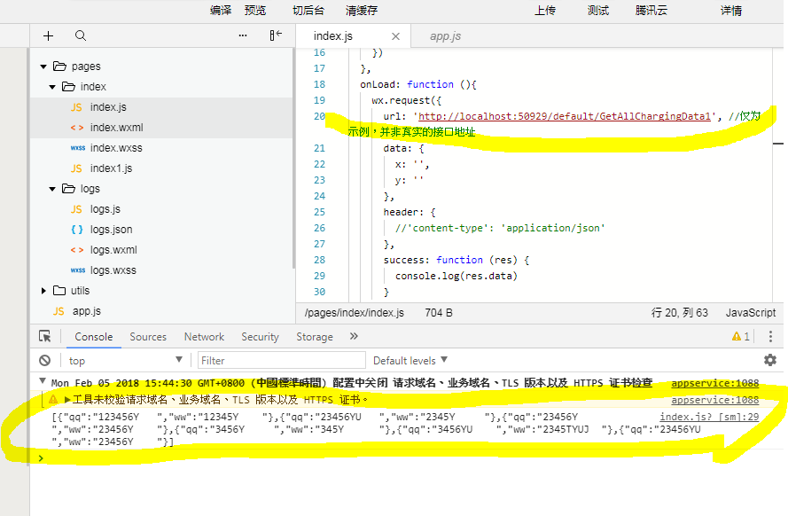Viewport: 788px width, 516px height.
Task: Click the 清缓存 toolbar button
Action: point(362,11)
